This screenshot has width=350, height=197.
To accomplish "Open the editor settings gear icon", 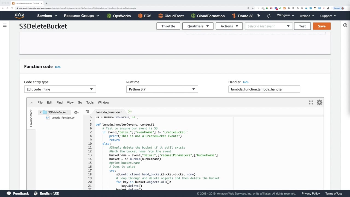I will (319, 102).
